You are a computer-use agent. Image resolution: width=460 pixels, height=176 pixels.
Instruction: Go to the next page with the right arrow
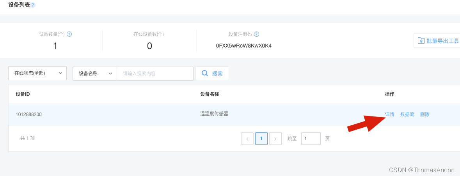pyautogui.click(x=275, y=139)
